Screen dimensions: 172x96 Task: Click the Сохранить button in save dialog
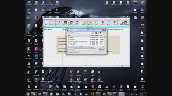(x=102, y=49)
